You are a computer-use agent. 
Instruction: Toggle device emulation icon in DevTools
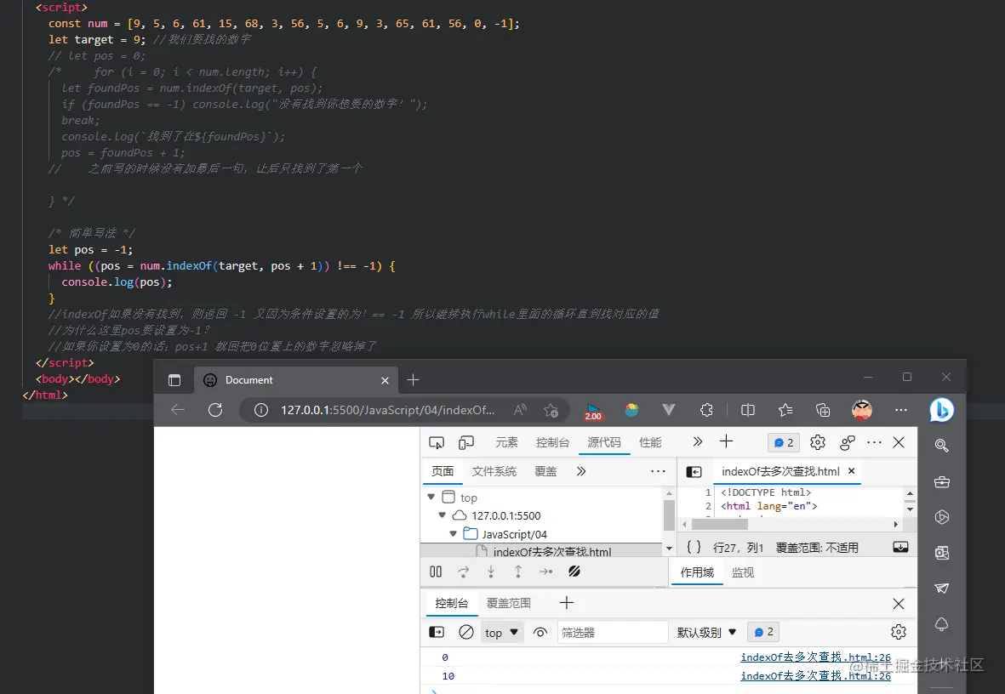click(466, 443)
